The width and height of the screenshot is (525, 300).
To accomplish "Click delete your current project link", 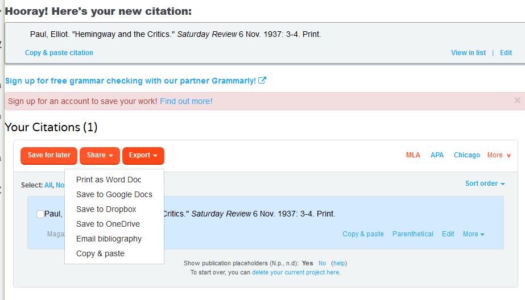I will coord(295,273).
